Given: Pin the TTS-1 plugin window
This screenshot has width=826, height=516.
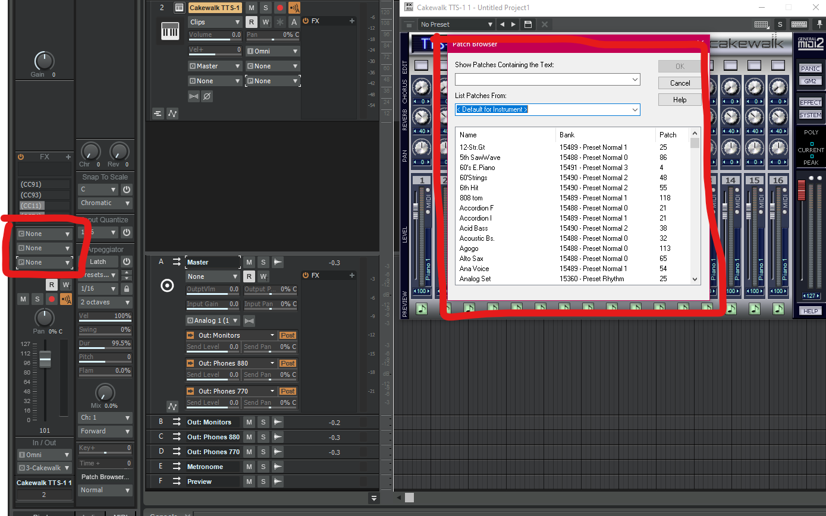Looking at the screenshot, I should click(x=819, y=24).
